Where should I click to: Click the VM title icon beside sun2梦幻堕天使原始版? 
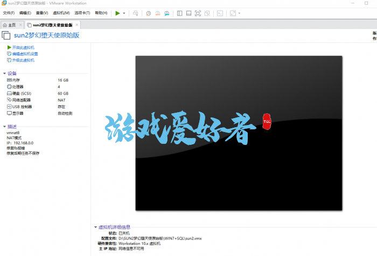click(6, 35)
